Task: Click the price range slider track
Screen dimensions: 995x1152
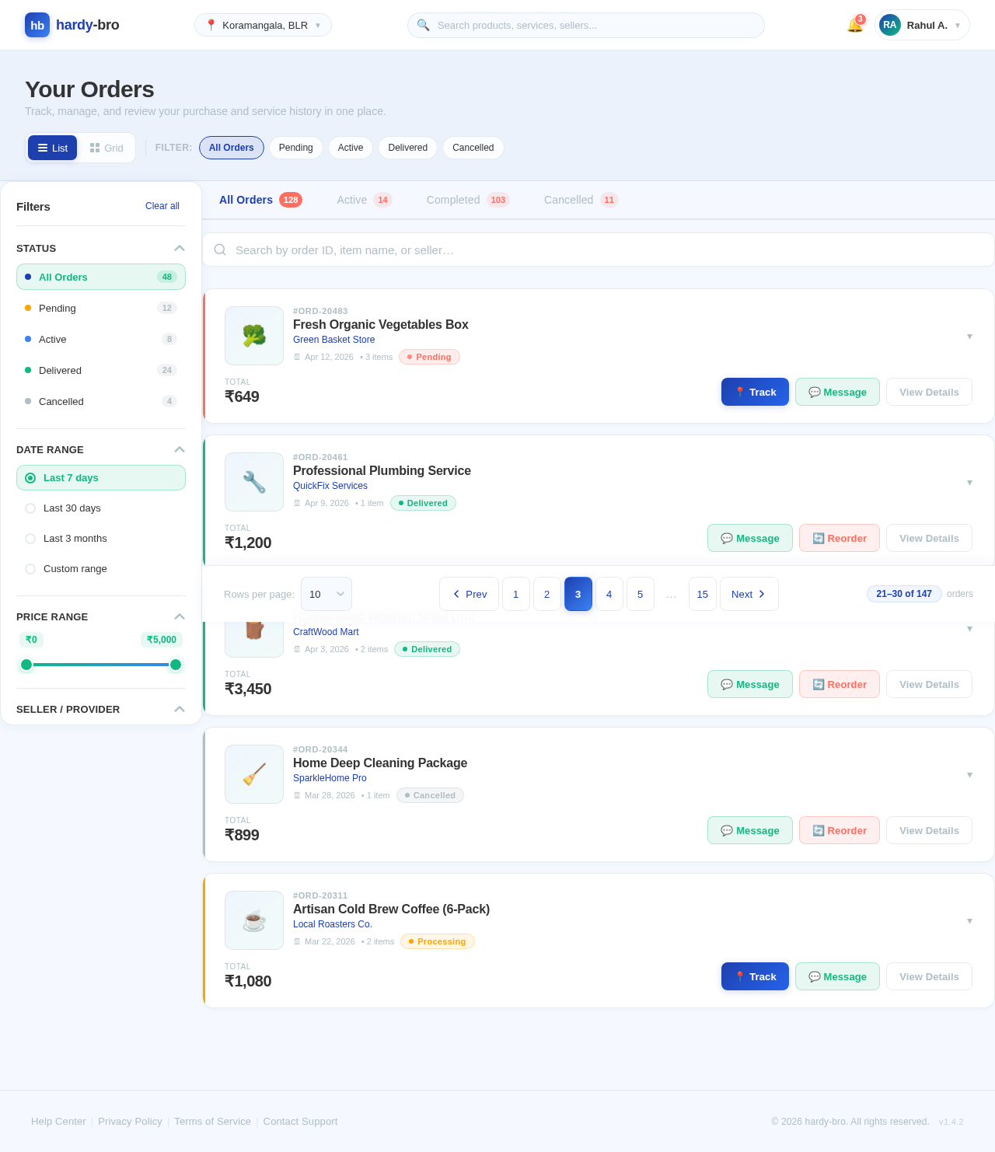Action: coord(101,665)
